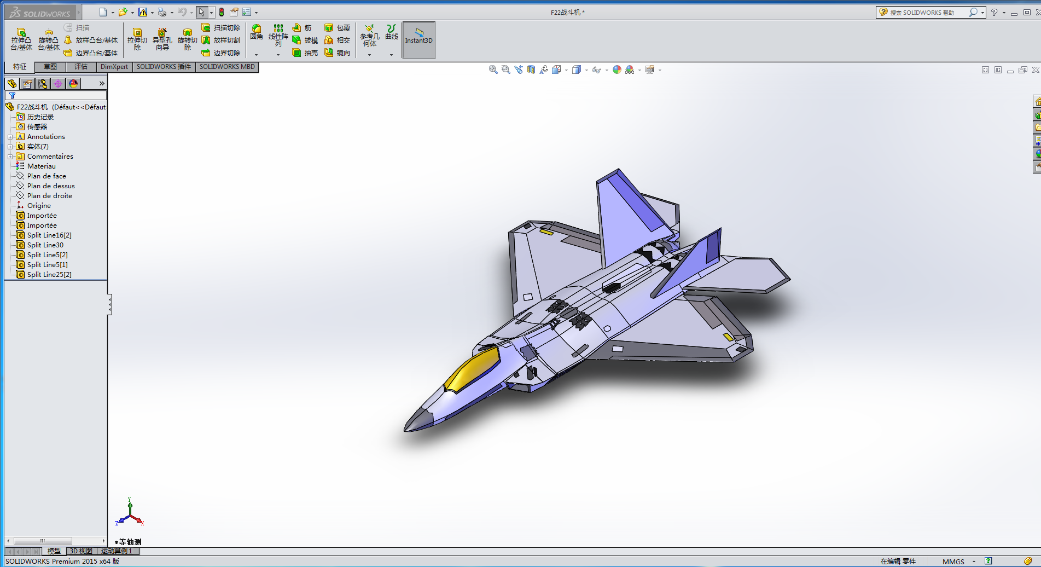This screenshot has width=1041, height=567.
Task: Switch to the 草图 sketch tab
Action: pos(50,67)
